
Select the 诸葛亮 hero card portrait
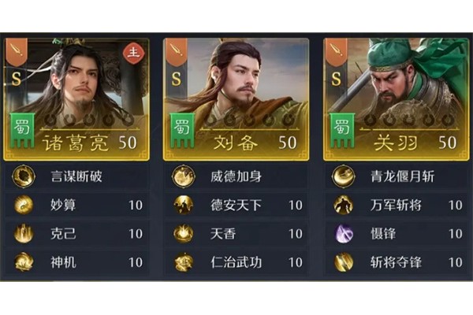point(76,99)
